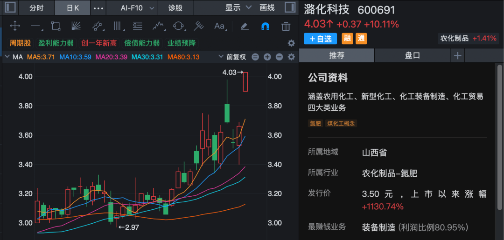Switch to the 盘口 tab
Screen dimensions: 504x240
pyautogui.click(x=412, y=55)
